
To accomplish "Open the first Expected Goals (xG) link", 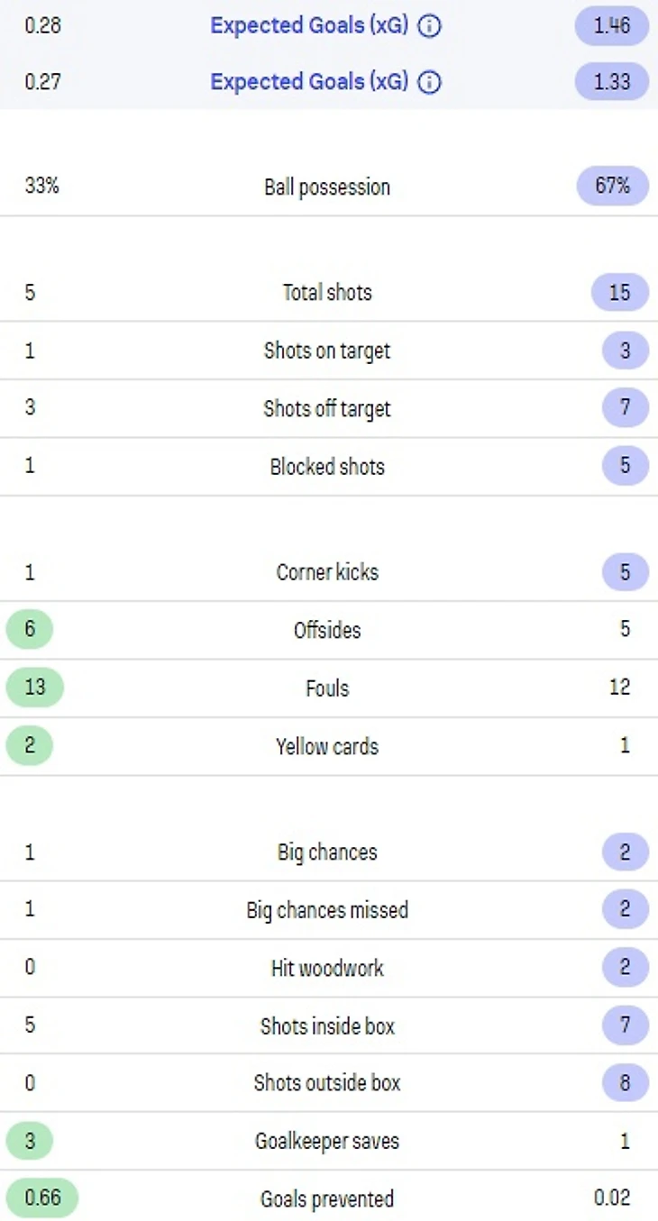I will pos(309,25).
